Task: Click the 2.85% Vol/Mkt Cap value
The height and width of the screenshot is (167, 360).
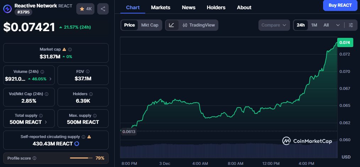Action: (x=29, y=101)
